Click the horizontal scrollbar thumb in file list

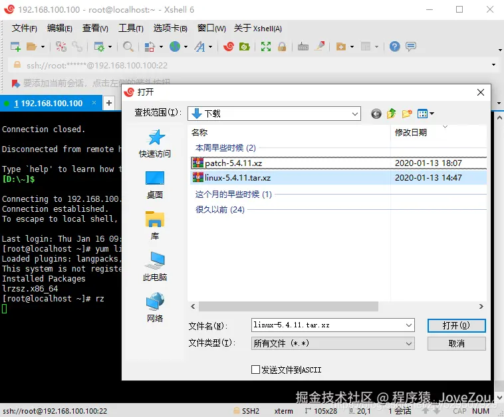289,307
